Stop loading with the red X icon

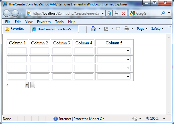[123, 13]
